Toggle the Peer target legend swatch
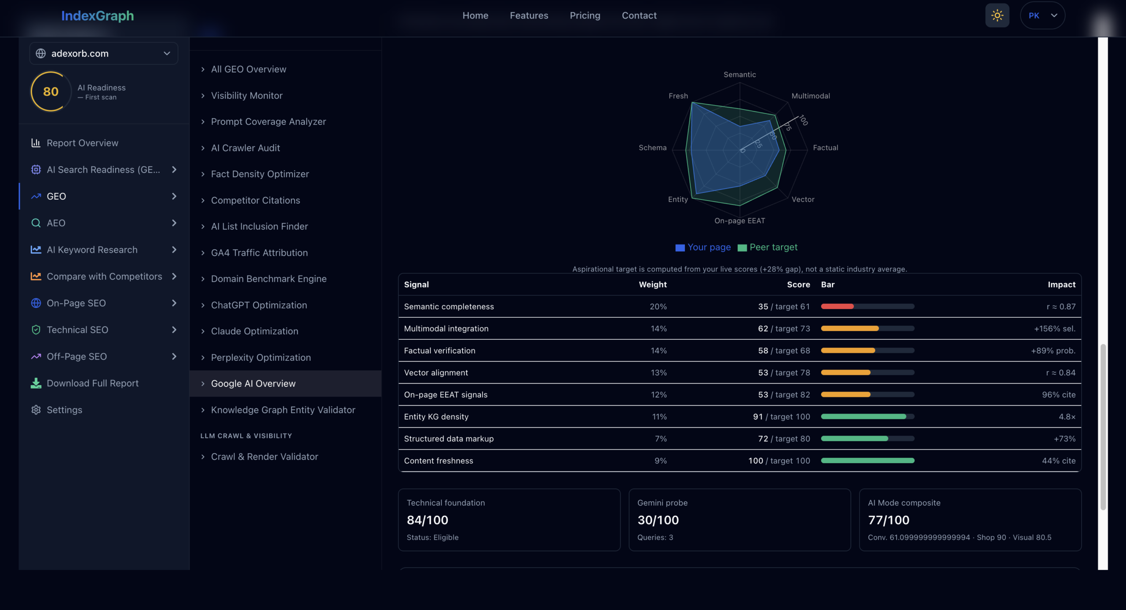 click(x=742, y=248)
